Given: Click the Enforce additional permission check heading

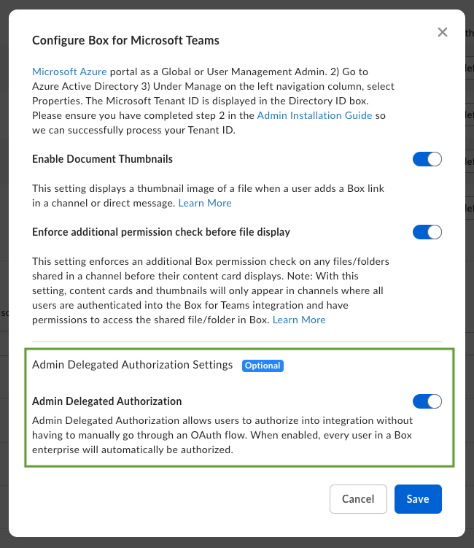Looking at the screenshot, I should (x=161, y=232).
